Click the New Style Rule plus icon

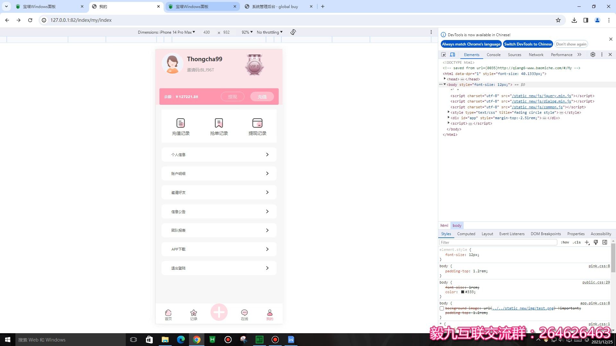coord(587,243)
